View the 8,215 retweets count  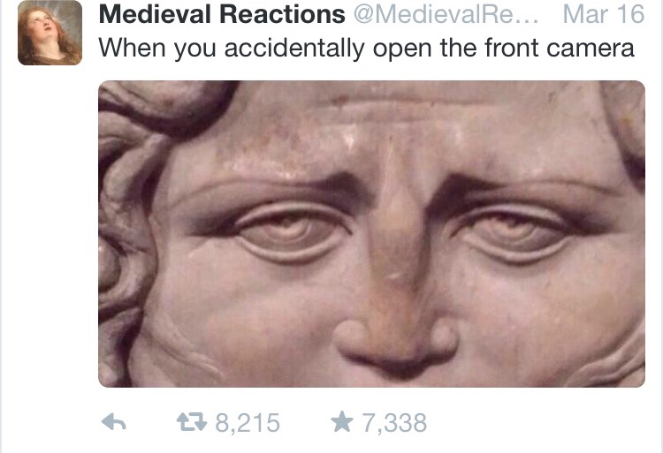coord(248,423)
